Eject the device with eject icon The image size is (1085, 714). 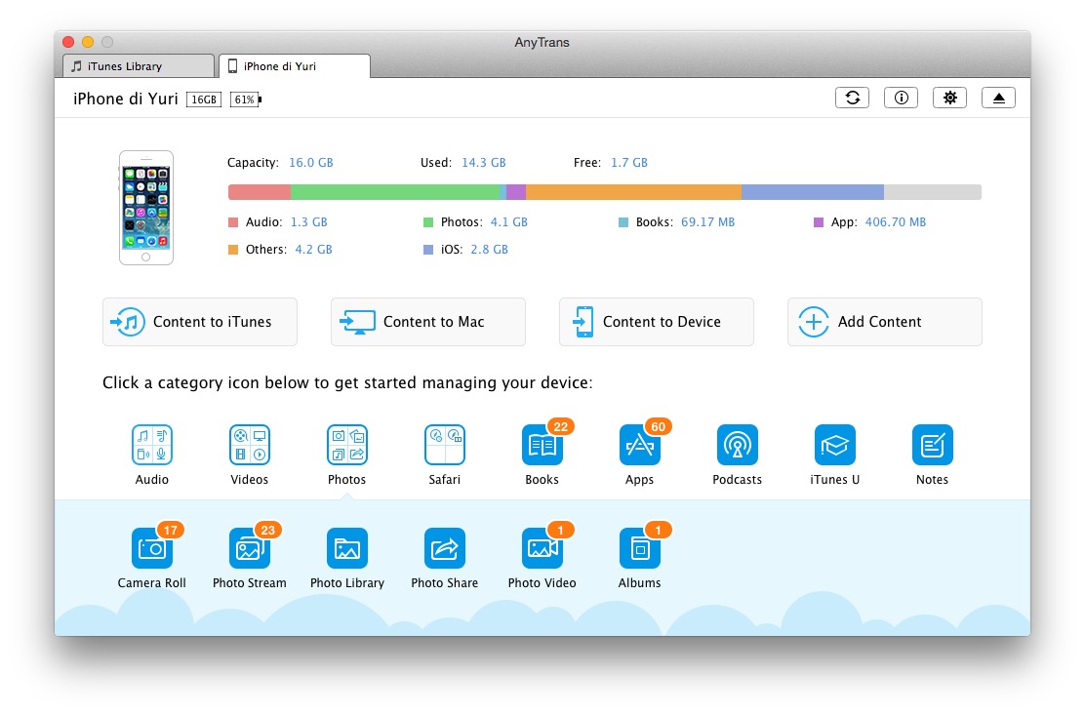(x=998, y=98)
